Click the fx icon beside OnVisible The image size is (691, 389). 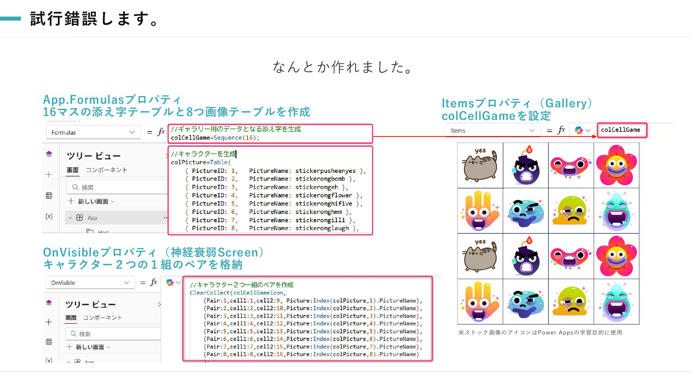[x=153, y=282]
